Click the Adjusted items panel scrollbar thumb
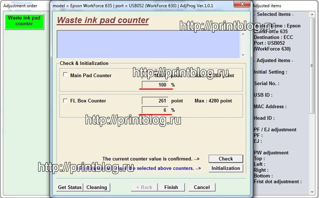This screenshot has width=319, height=198. pyautogui.click(x=312, y=66)
